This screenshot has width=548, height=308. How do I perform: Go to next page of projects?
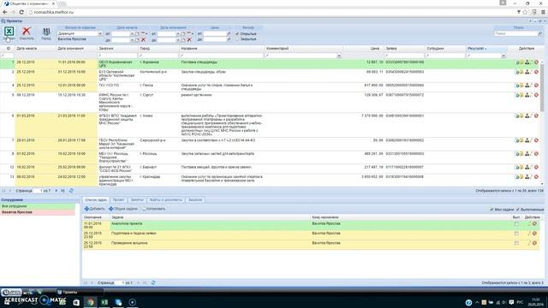(57, 191)
